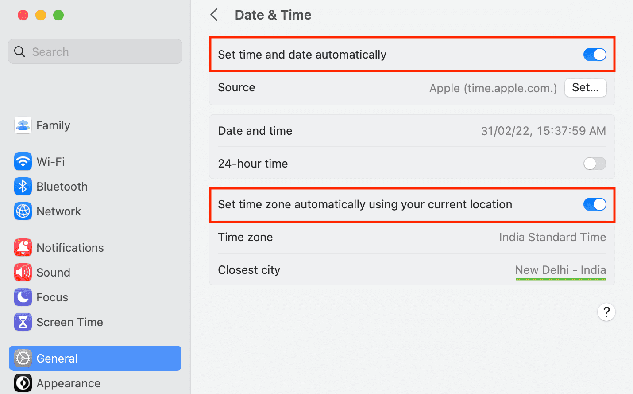Image resolution: width=633 pixels, height=394 pixels.
Task: Select the Wi-Fi settings icon
Action: [x=23, y=161]
